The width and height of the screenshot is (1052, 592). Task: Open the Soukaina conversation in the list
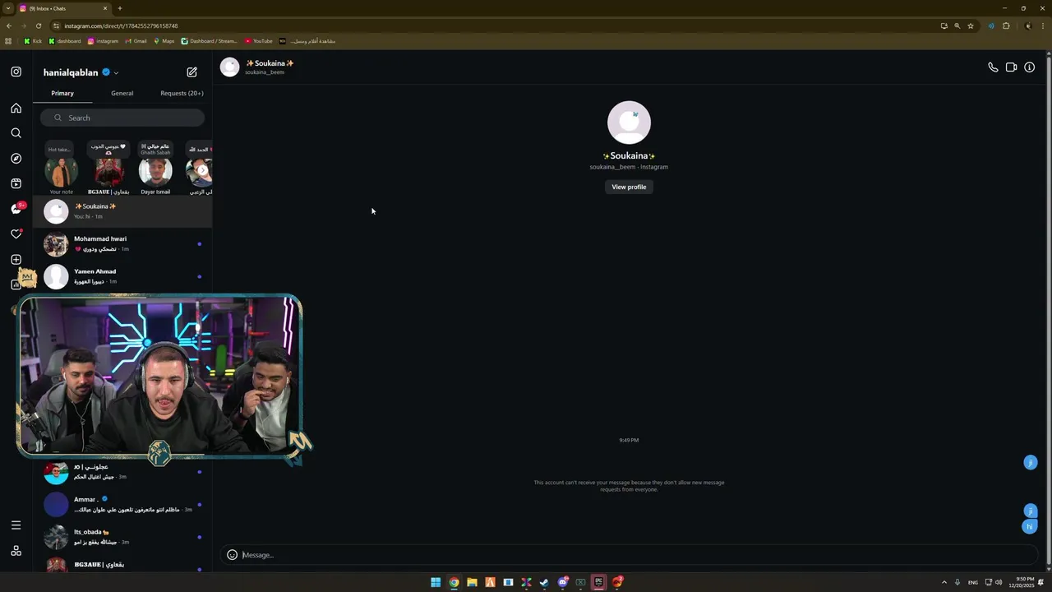pos(122,211)
